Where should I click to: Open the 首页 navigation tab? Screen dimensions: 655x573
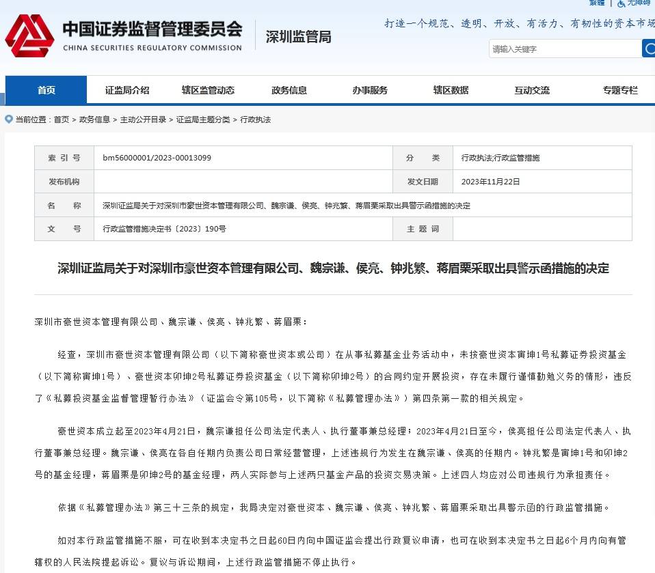[46, 90]
